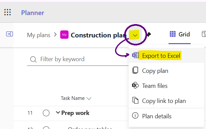Pin the Construction plan
Viewport: 206px width, 129px height.
[148, 34]
